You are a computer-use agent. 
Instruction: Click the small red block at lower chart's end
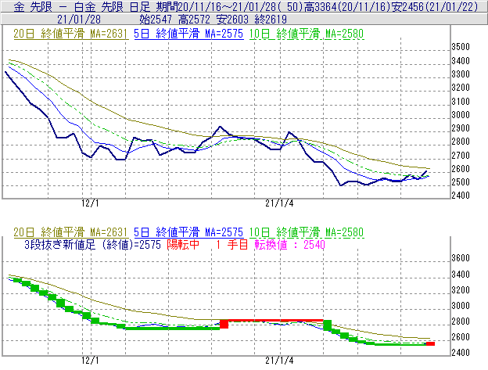pyautogui.click(x=430, y=343)
